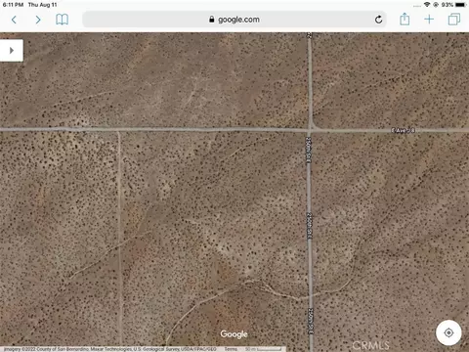Open the Terms link in map footer
The height and width of the screenshot is (352, 469).
coord(231,349)
